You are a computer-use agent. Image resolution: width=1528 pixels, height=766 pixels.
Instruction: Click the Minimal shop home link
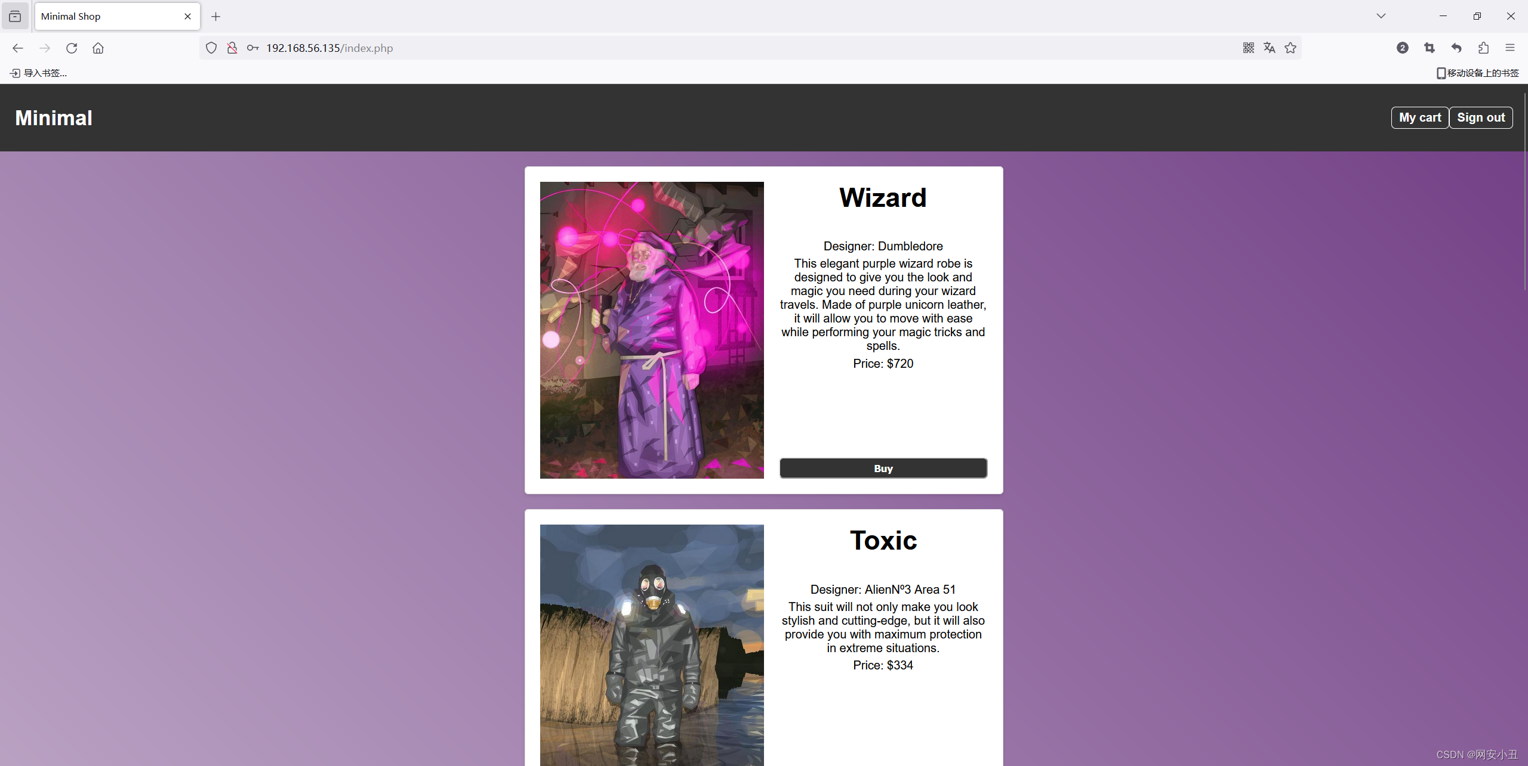(53, 117)
